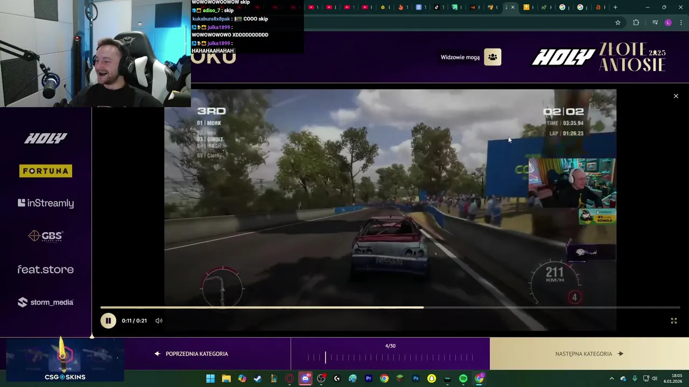689x387 pixels.
Task: Click the 4/30 category counter
Action: pyautogui.click(x=390, y=346)
